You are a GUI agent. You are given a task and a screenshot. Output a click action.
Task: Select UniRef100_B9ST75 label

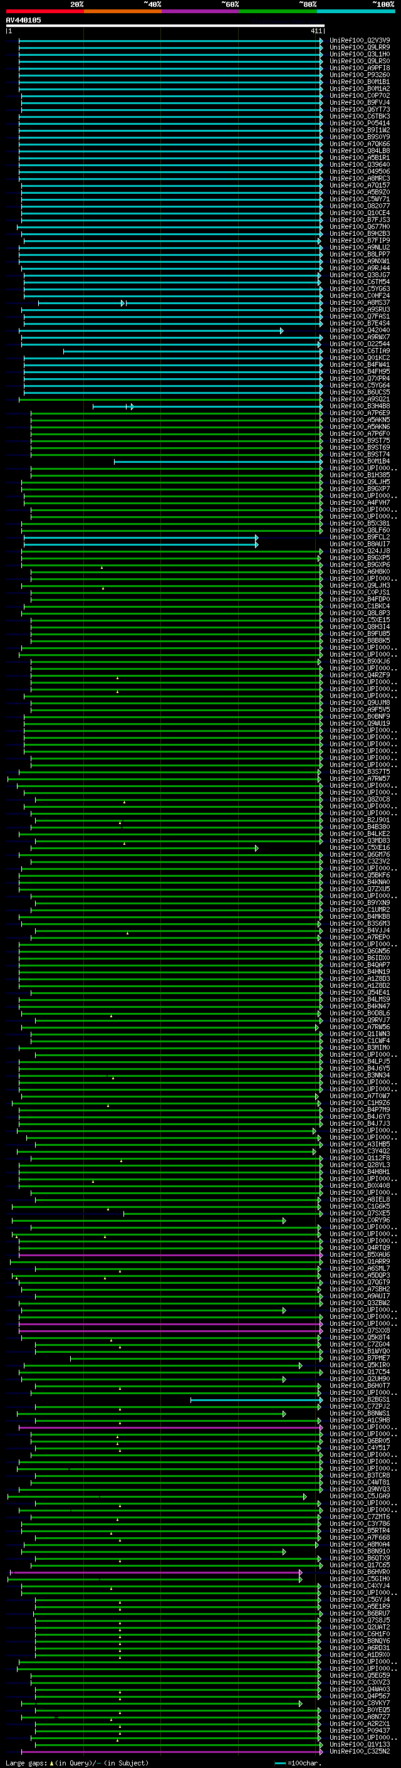(360, 441)
